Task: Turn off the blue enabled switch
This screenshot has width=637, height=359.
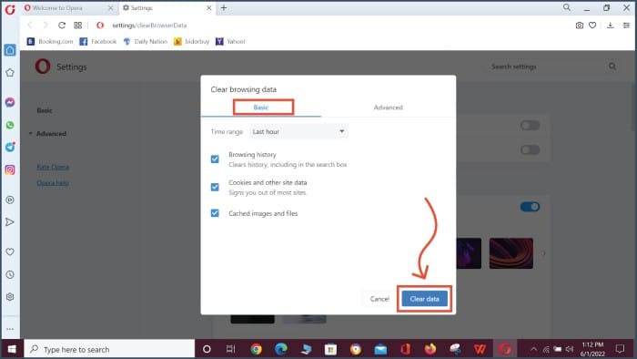Action: pos(531,207)
